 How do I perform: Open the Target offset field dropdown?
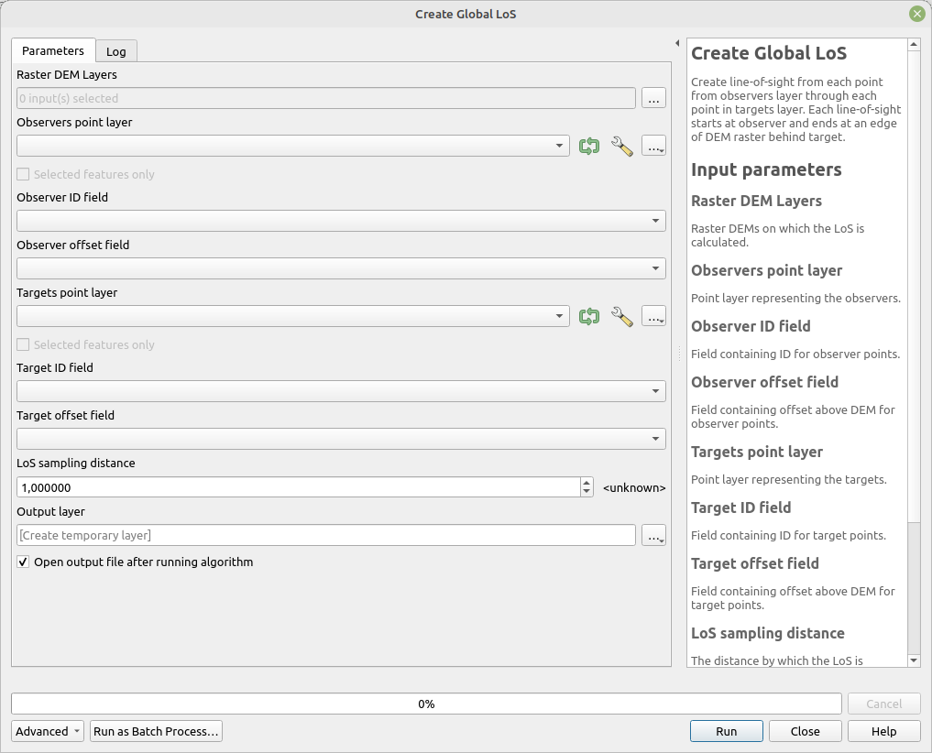coord(654,438)
